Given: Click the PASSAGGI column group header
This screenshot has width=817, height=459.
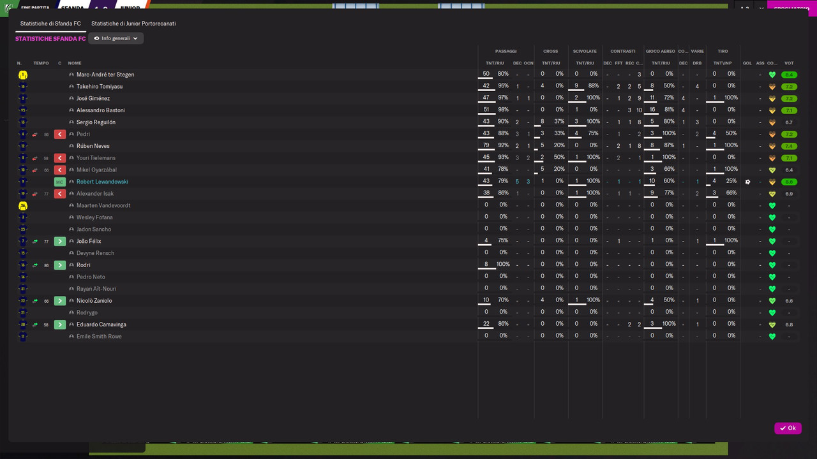Looking at the screenshot, I should (506, 51).
